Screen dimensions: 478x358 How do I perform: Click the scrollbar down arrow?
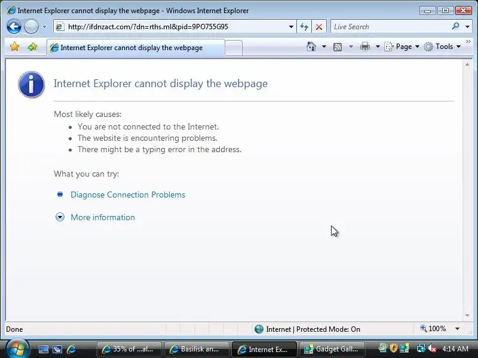click(x=467, y=316)
